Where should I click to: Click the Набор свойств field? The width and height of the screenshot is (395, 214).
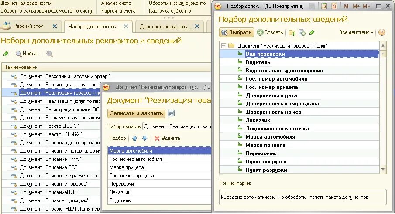[x=177, y=126]
